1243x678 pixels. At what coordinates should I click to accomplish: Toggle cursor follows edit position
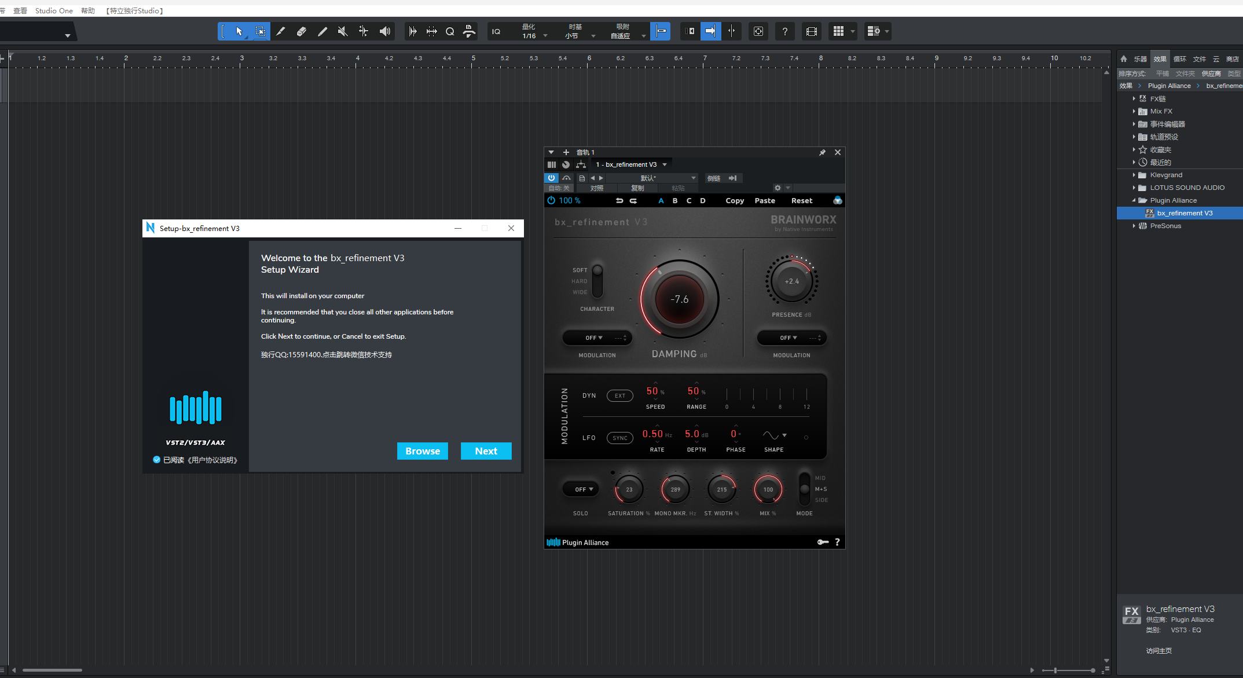[x=732, y=31]
